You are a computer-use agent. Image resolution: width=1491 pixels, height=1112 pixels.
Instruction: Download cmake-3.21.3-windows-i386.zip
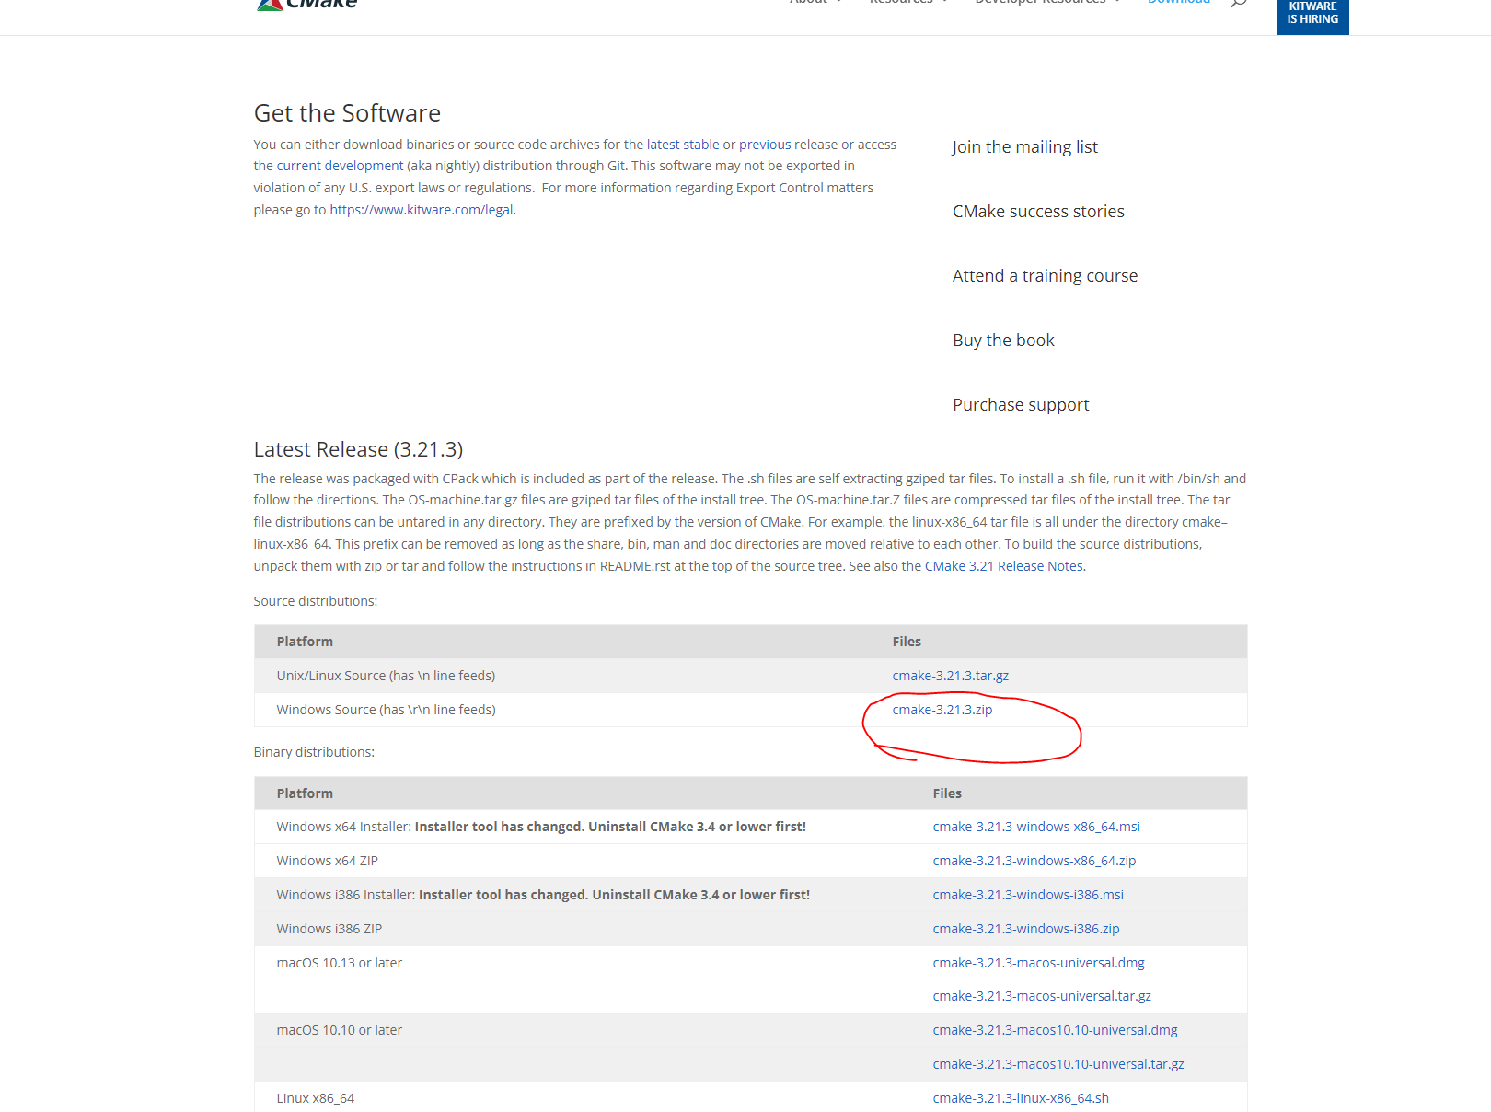pos(1026,929)
